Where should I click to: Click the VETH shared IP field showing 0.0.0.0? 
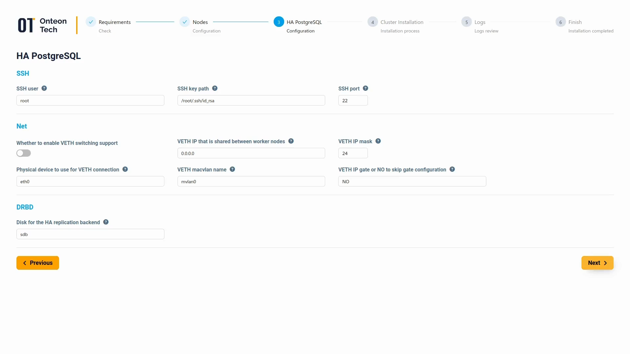[x=251, y=153]
